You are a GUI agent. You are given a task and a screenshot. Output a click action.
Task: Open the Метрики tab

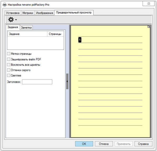coord(28,13)
